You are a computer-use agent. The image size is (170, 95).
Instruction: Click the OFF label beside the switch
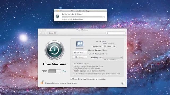tap(44, 71)
